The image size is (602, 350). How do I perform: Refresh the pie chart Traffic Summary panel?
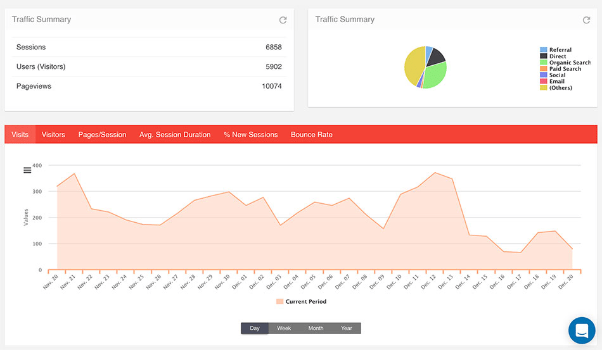tap(586, 20)
